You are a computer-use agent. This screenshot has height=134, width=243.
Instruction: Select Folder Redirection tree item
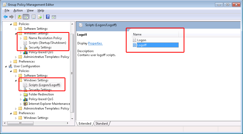[x=41, y=94]
